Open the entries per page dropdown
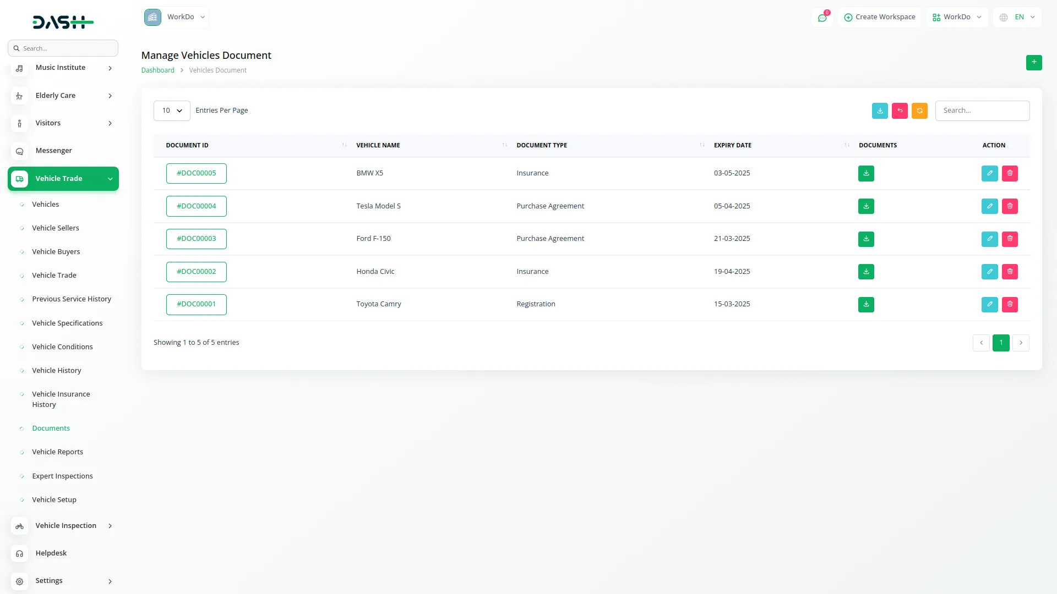Image resolution: width=1057 pixels, height=594 pixels. (172, 111)
